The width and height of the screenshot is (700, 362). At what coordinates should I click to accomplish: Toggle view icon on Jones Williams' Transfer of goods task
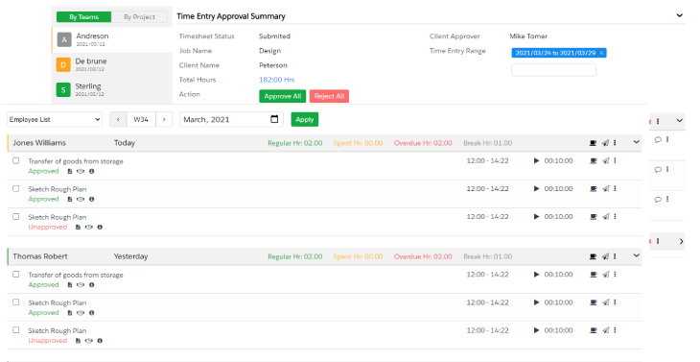point(81,172)
